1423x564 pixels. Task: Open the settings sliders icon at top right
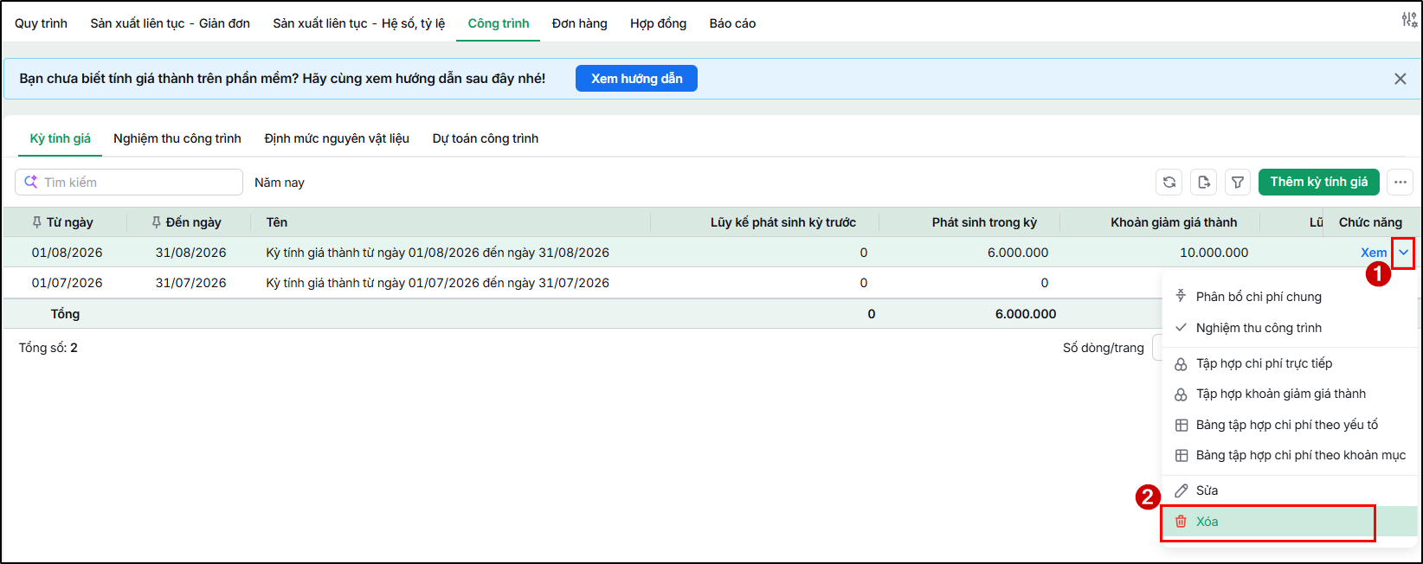[x=1409, y=20]
